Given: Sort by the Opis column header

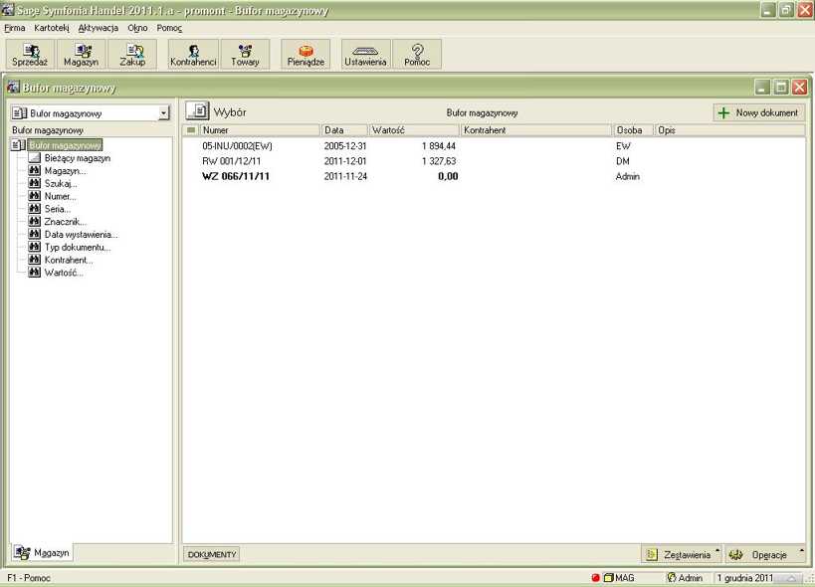Looking at the screenshot, I should [729, 130].
